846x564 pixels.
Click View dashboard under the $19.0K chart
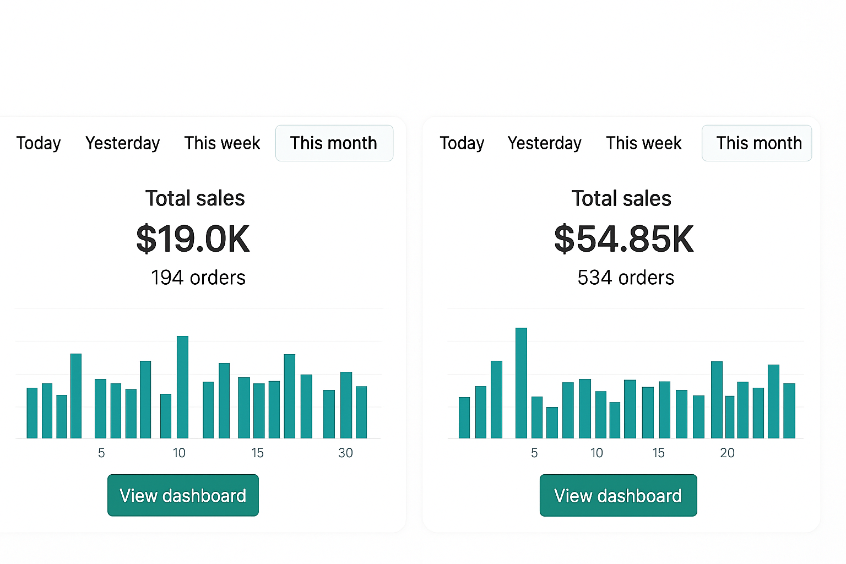tap(183, 496)
